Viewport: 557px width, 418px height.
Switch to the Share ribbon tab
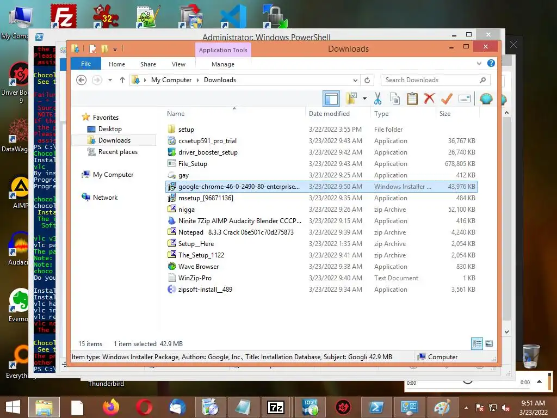tap(148, 64)
